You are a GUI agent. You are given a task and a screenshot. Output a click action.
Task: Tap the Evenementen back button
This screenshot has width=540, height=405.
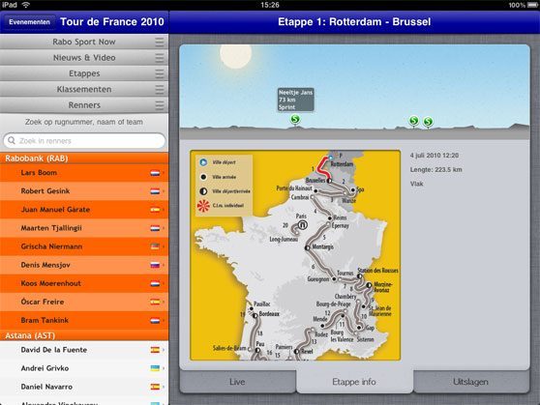point(30,22)
